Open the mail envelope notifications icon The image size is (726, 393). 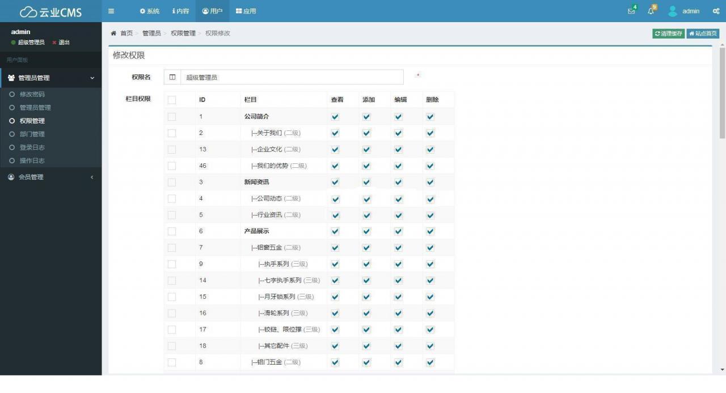(x=631, y=11)
